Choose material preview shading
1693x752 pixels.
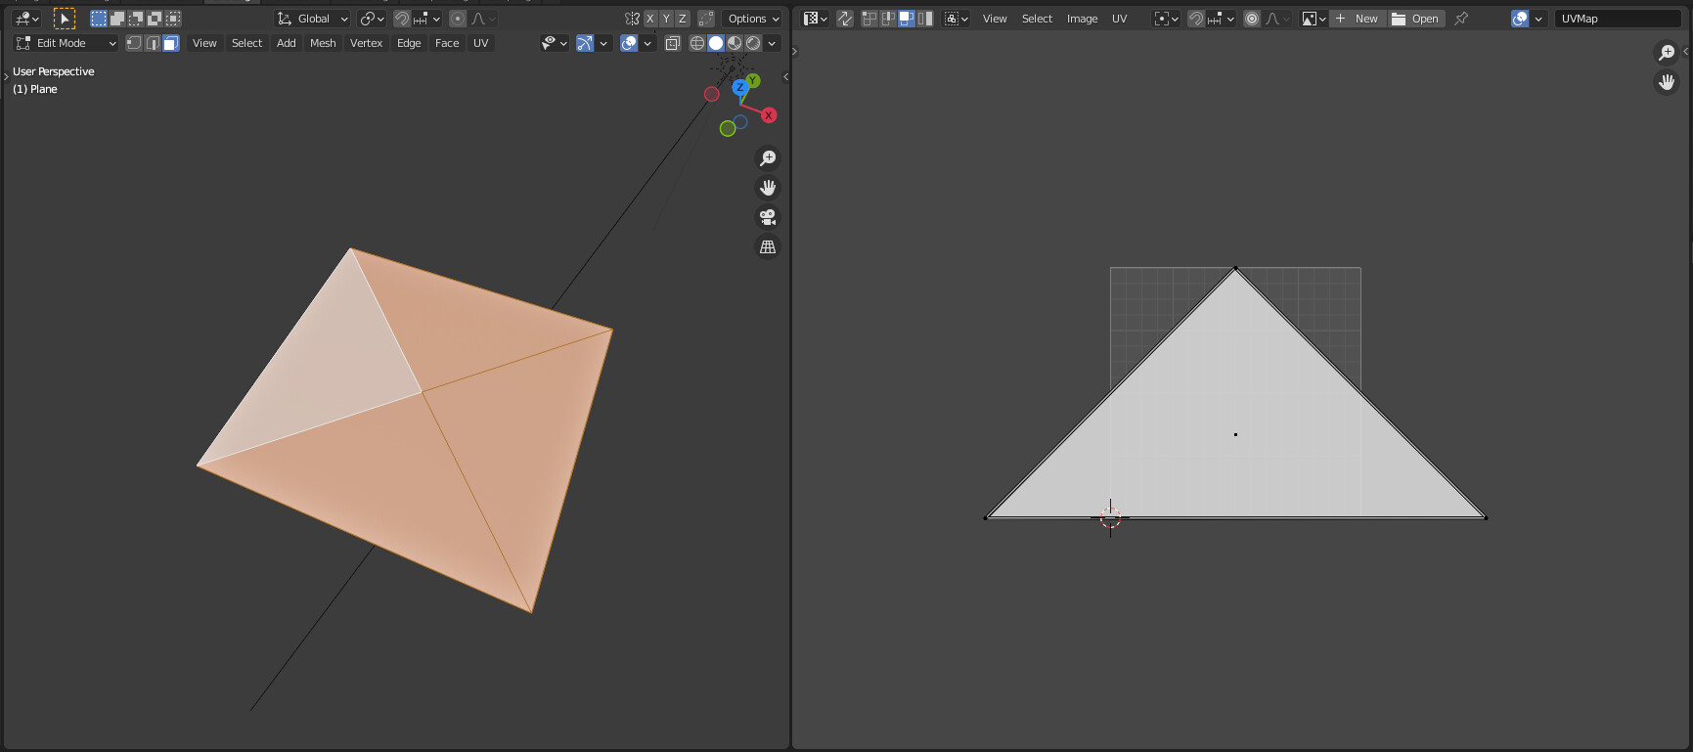pos(735,43)
